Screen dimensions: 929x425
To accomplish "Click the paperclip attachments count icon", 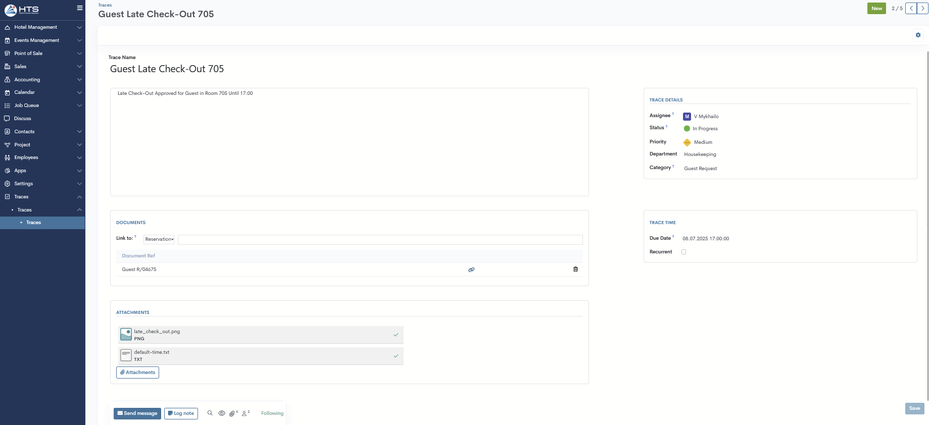I will [x=232, y=413].
